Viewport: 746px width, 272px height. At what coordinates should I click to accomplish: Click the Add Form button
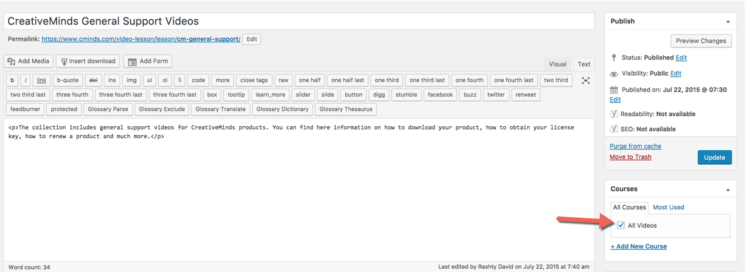point(147,61)
